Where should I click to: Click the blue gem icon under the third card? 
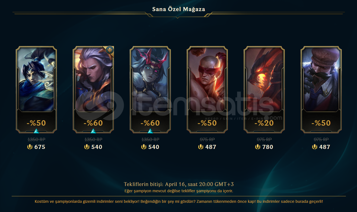(x=150, y=131)
